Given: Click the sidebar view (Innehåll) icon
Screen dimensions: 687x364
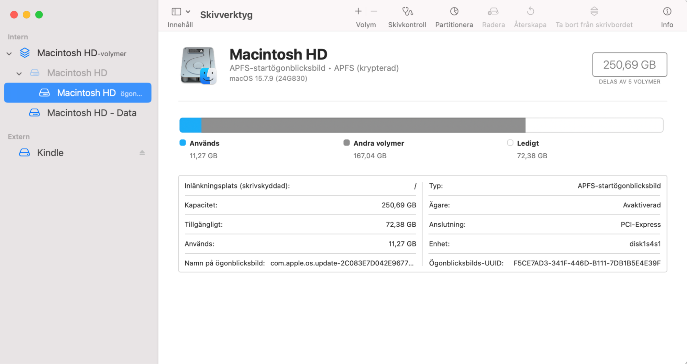Looking at the screenshot, I should (x=176, y=12).
